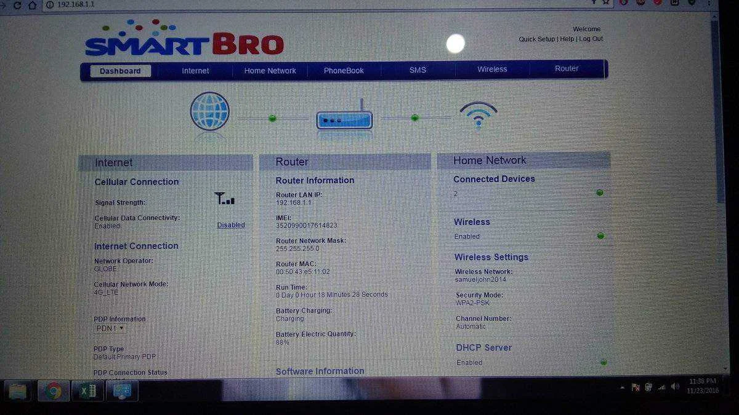Click the Welcome text at top right
The image size is (739, 415).
tap(586, 29)
